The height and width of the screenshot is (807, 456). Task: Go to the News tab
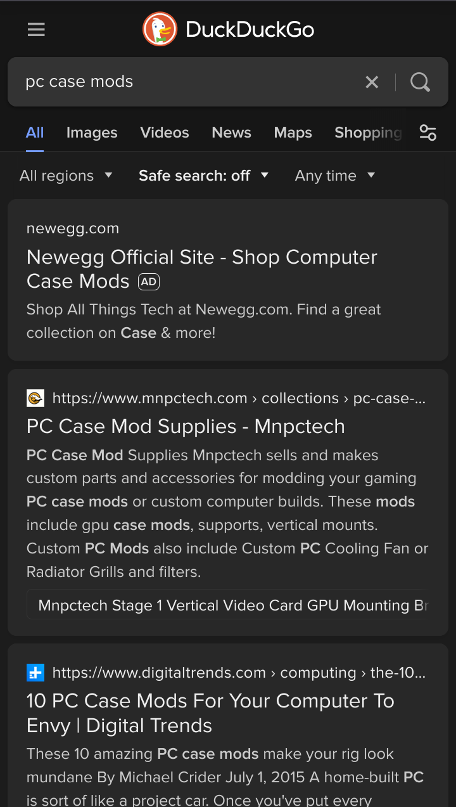point(231,132)
